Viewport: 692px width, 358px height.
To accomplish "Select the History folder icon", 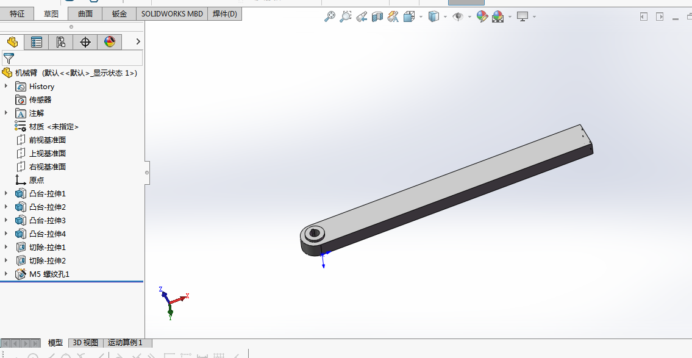I will pyautogui.click(x=20, y=87).
